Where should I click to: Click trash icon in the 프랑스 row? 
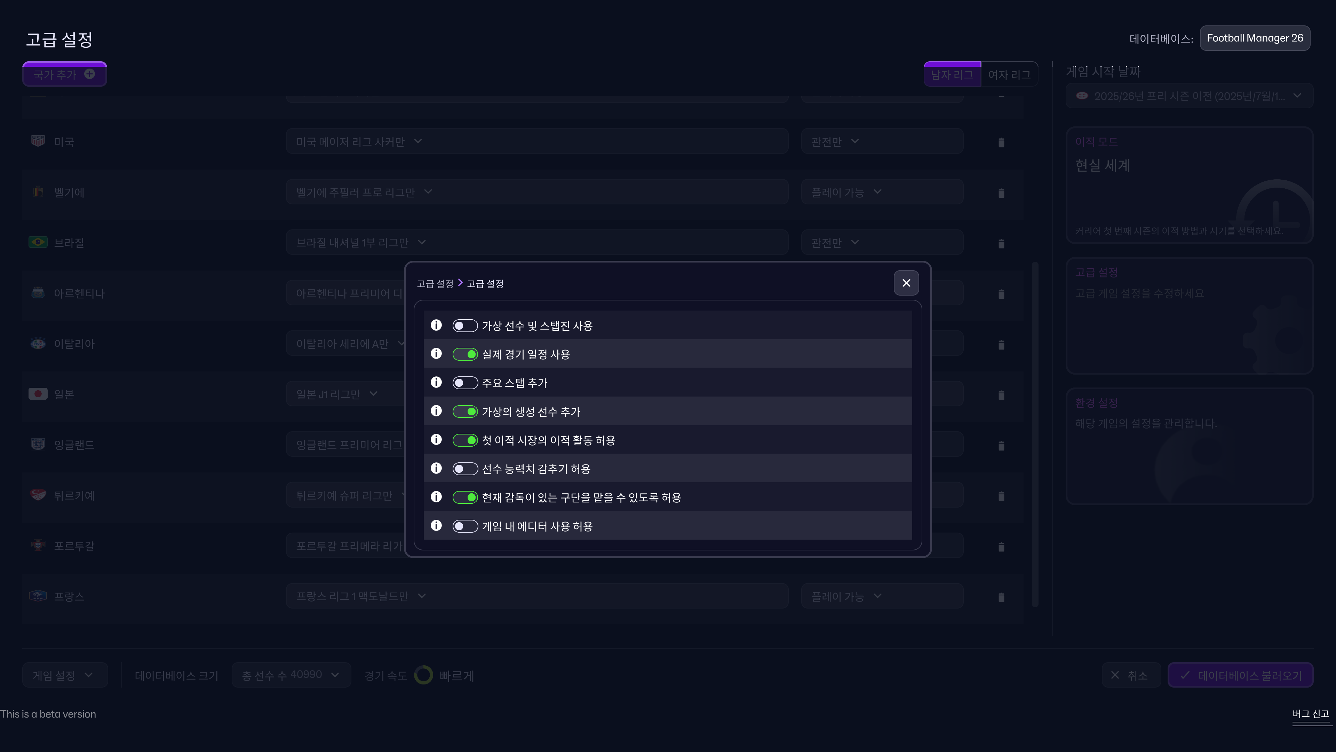(1001, 597)
